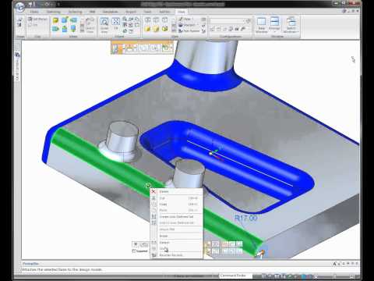Click the steering wheel origin in the slot
Viewport: 374px width, 281px height.
[210, 154]
